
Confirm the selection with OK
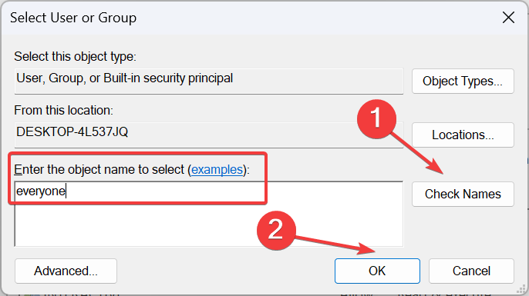tap(377, 271)
